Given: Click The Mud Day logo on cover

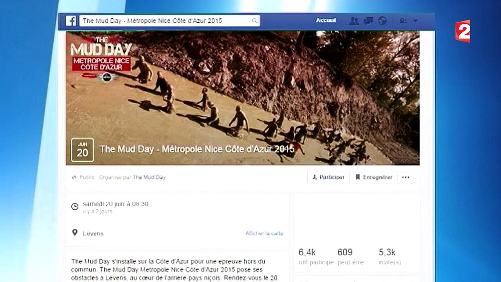Looking at the screenshot, I should coord(101,59).
